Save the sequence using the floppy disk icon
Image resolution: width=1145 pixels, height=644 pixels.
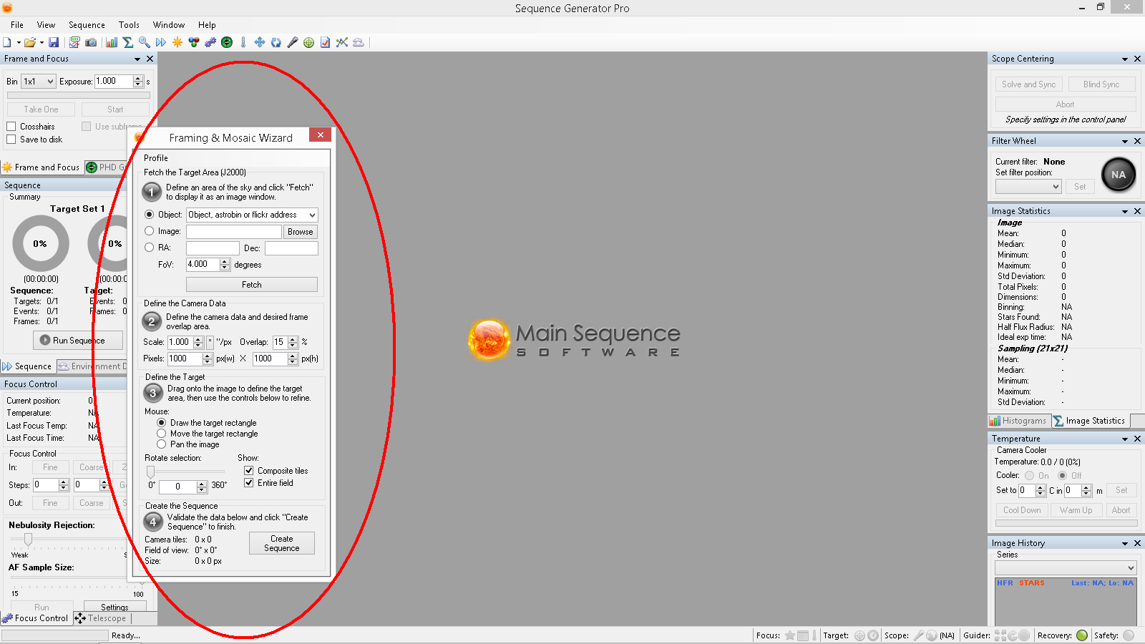[54, 43]
